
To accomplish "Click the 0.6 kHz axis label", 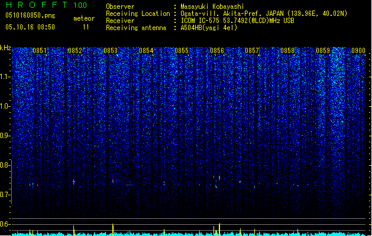I will [5, 224].
